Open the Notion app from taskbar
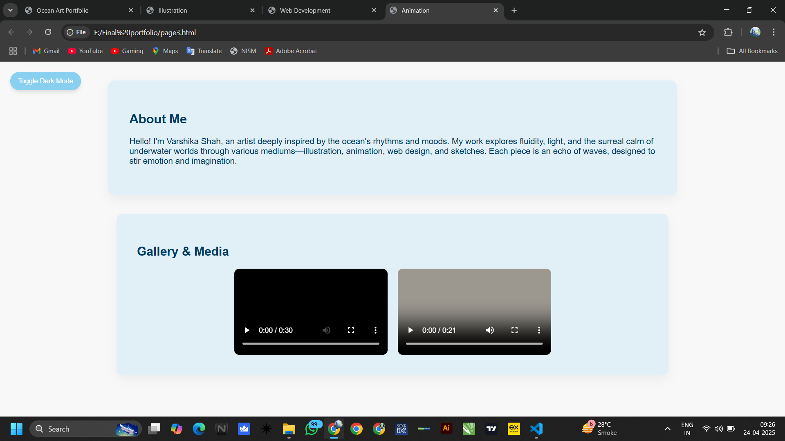This screenshot has height=441, width=785. tap(222, 429)
